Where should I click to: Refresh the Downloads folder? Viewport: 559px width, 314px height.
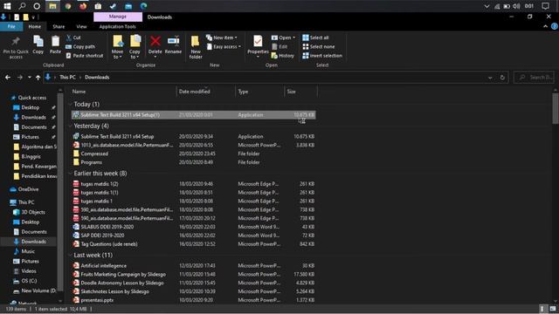[502, 78]
